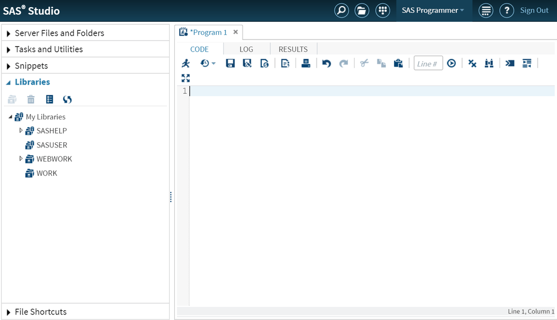Expand the WEBWORK library

click(x=21, y=158)
